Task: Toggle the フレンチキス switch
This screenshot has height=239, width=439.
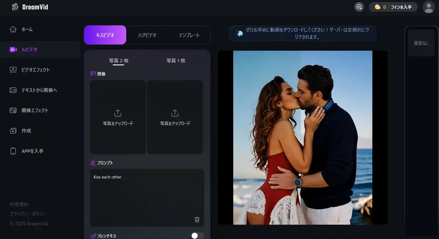Action: point(197,236)
